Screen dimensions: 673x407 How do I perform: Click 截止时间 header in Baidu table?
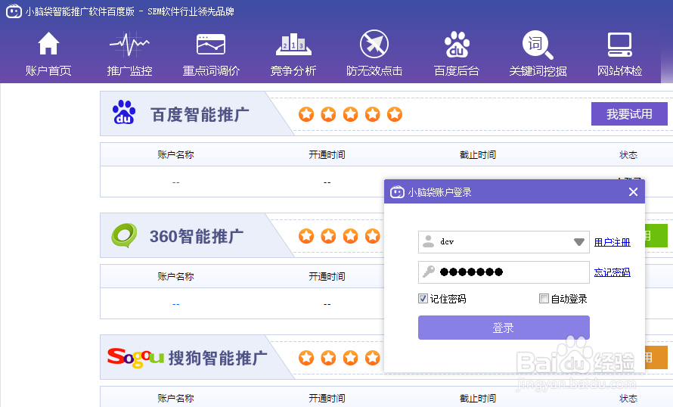coord(478,154)
